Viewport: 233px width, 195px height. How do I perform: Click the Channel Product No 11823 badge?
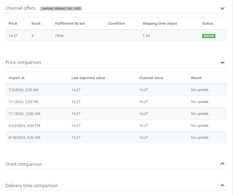61,9
